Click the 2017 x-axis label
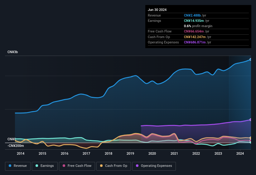Viewport: 256px width, 175px height. click(x=86, y=153)
